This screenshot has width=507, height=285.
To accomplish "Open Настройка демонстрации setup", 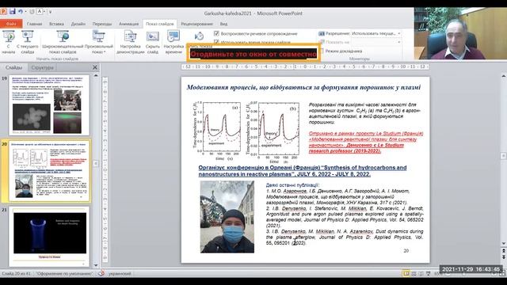I will (x=130, y=42).
